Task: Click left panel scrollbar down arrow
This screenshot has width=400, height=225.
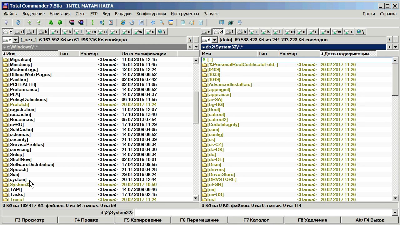Action: [x=196, y=198]
